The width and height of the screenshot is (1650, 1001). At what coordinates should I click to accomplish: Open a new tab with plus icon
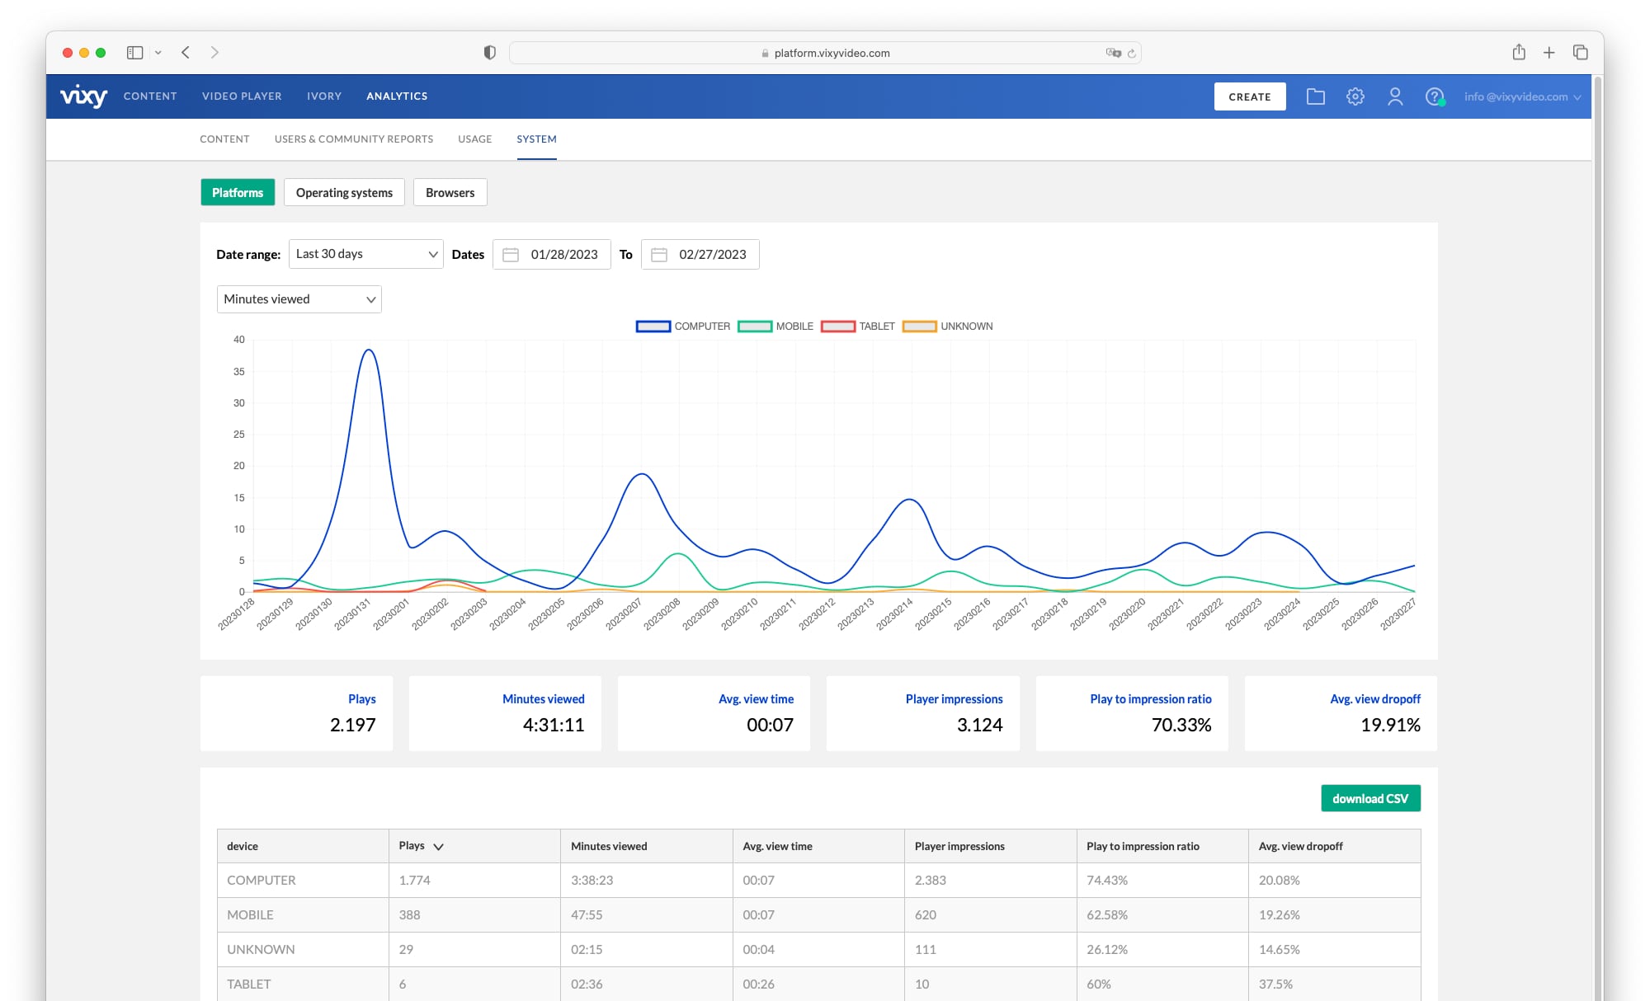(x=1549, y=52)
